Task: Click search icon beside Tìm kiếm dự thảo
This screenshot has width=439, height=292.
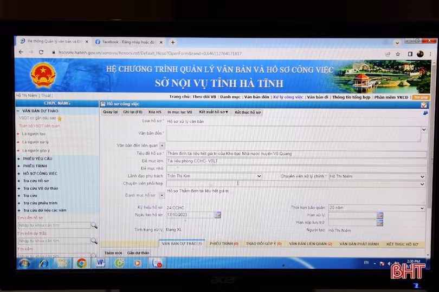Action: pos(94,241)
